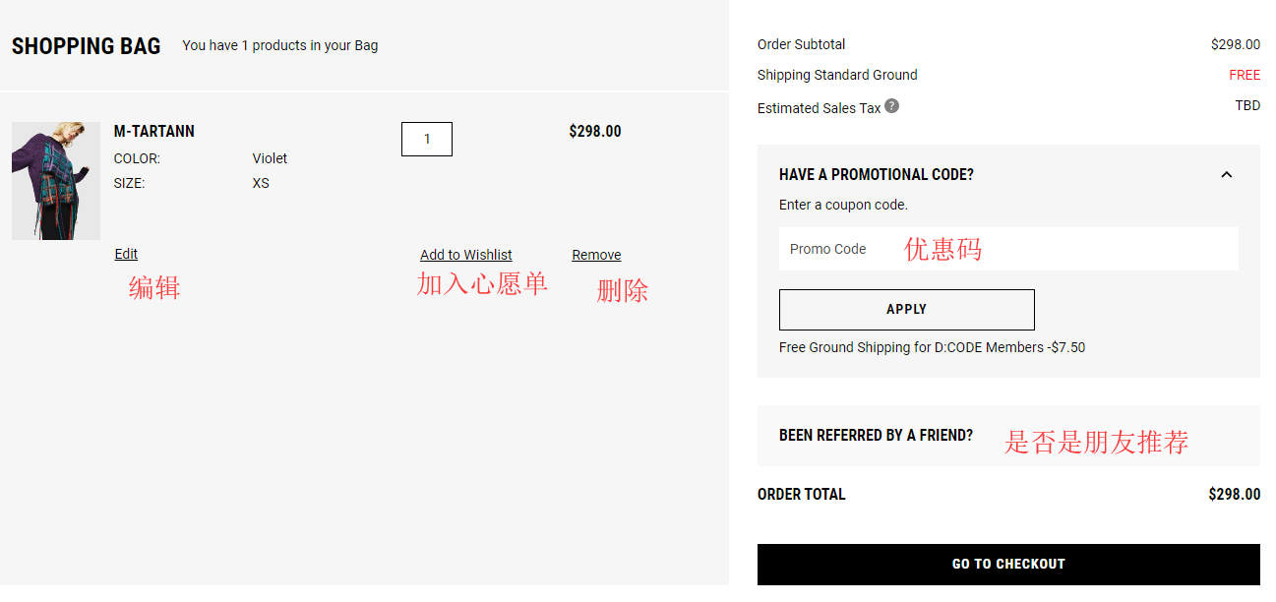Click the Order Total amount
The width and height of the screenshot is (1276, 602).
[1234, 495]
